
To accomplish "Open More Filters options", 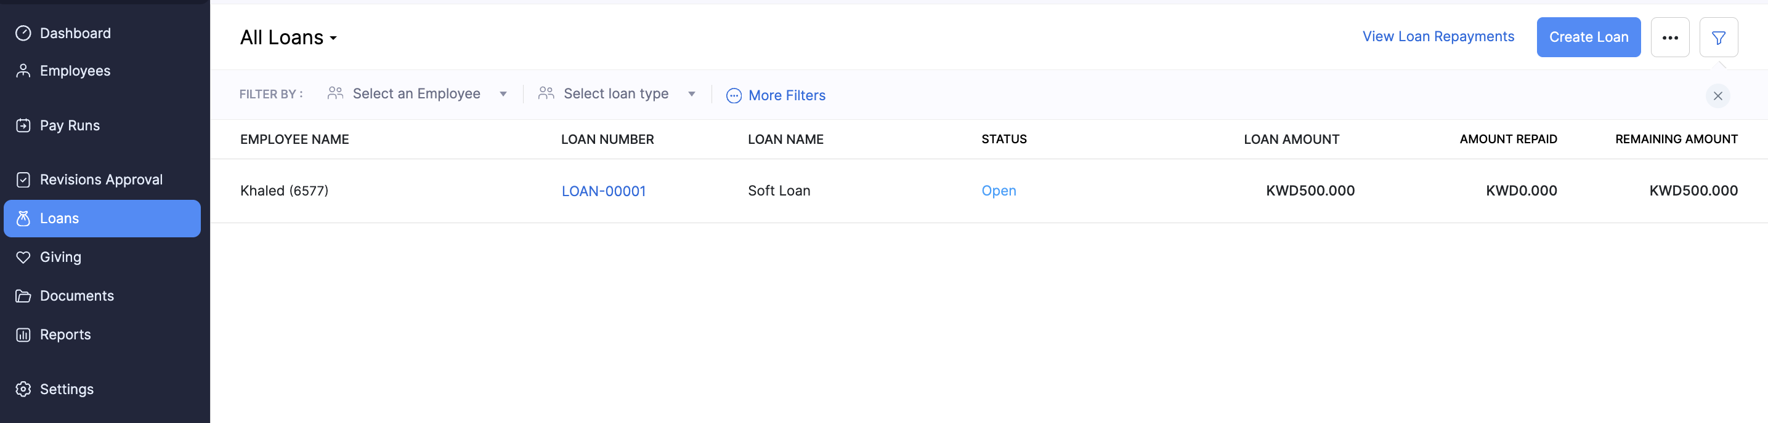I will pyautogui.click(x=776, y=95).
